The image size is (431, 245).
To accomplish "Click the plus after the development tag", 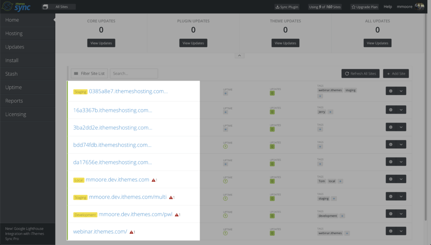I will [342, 216].
